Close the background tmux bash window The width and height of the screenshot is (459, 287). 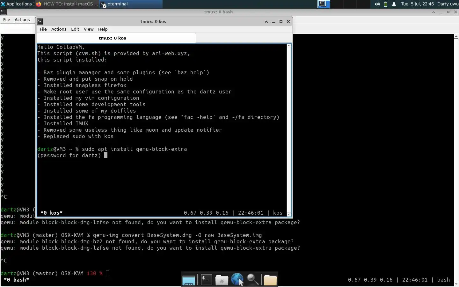(455, 12)
